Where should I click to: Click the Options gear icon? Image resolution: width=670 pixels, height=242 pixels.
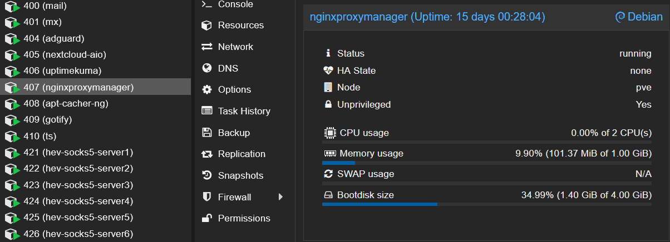tap(207, 90)
